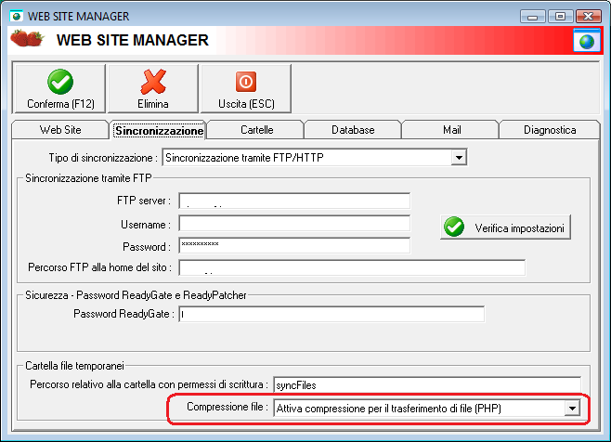Click the title bar globe icon
This screenshot has height=442, width=611.
click(x=17, y=17)
